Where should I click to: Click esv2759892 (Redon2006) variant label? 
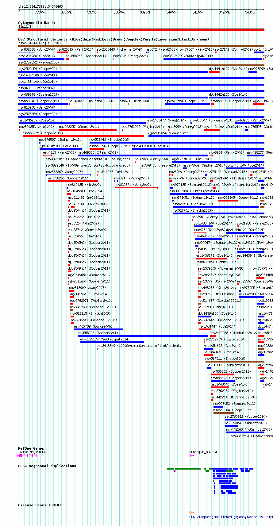[x=39, y=62]
